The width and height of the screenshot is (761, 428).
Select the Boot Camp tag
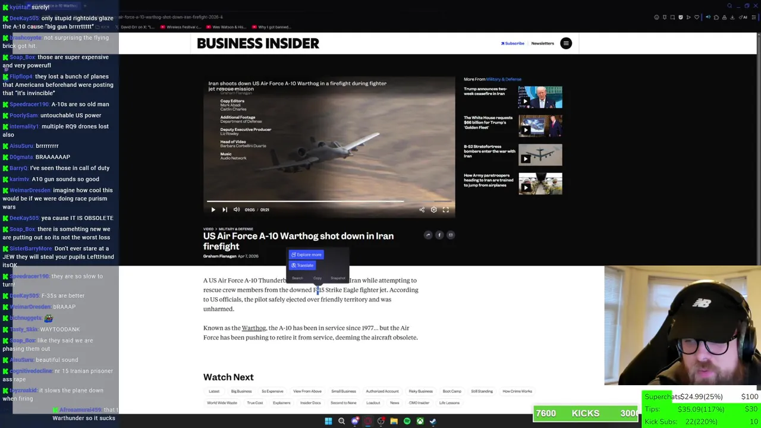pyautogui.click(x=452, y=391)
